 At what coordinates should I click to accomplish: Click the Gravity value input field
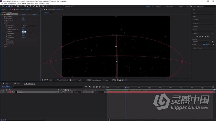pos(24,31)
